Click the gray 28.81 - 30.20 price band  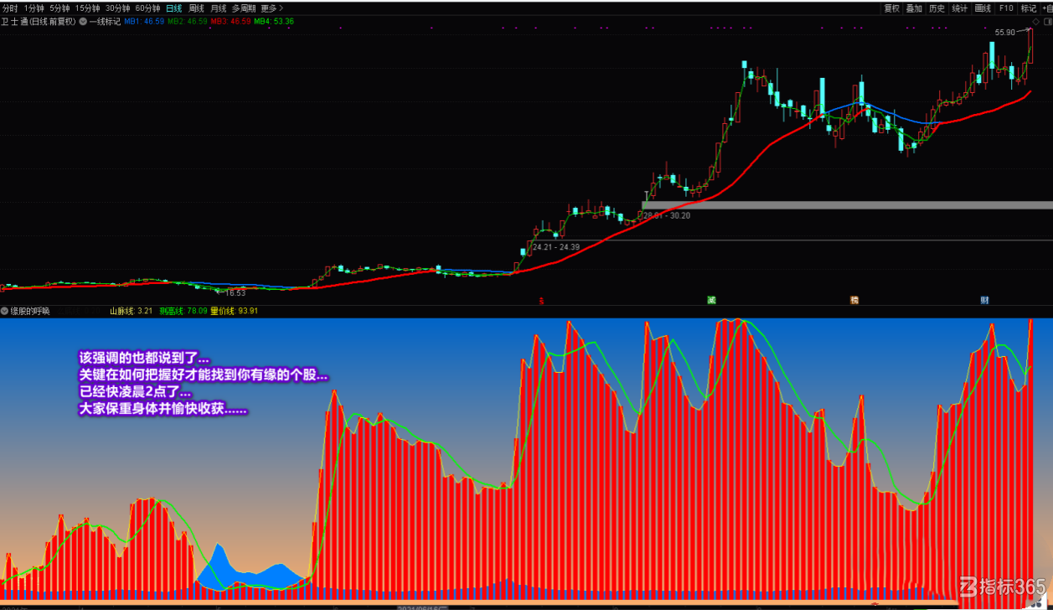(847, 204)
